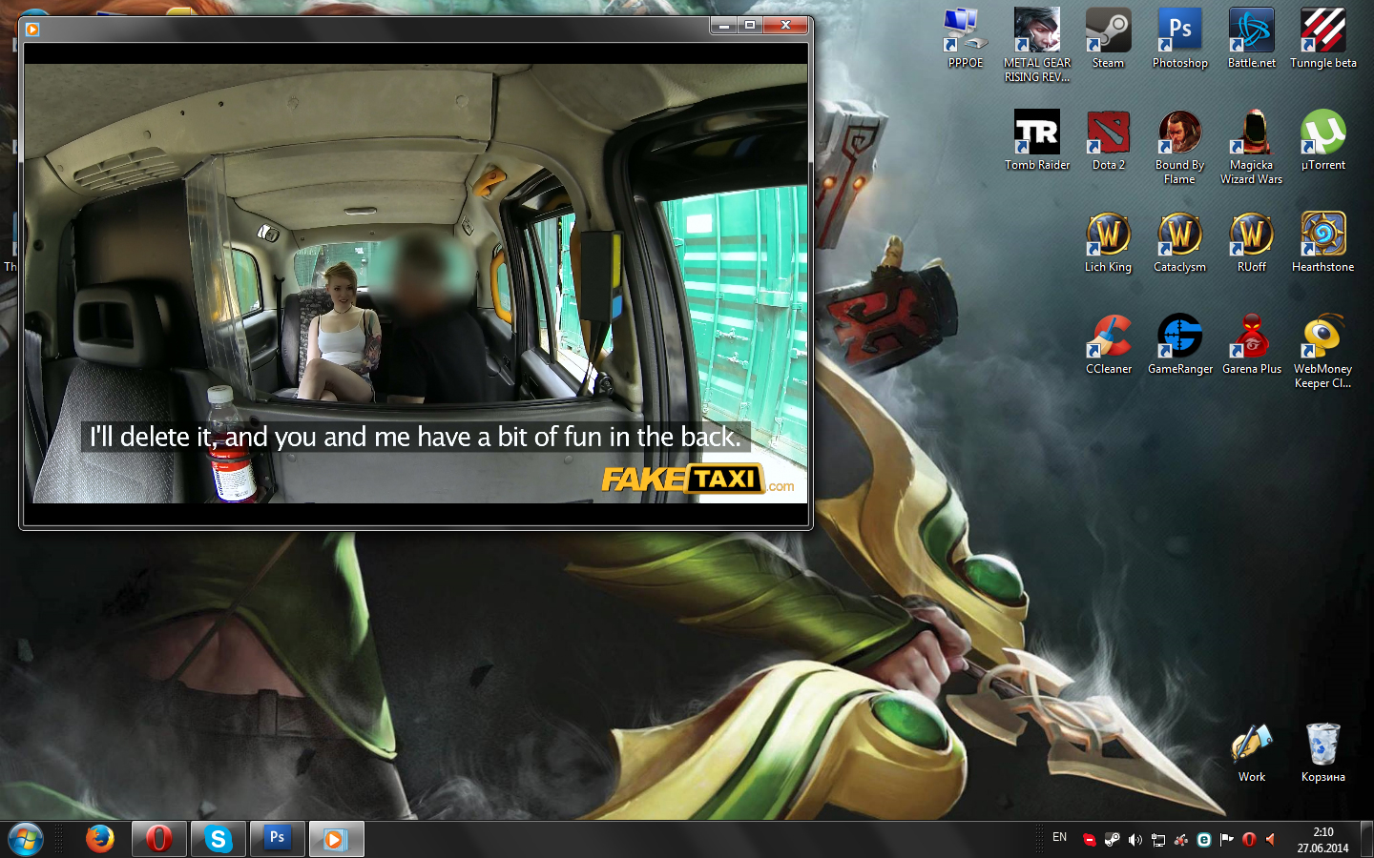Viewport: 1374px width, 858px height.
Task: Click the Steam tray icon
Action: pyautogui.click(x=1113, y=840)
